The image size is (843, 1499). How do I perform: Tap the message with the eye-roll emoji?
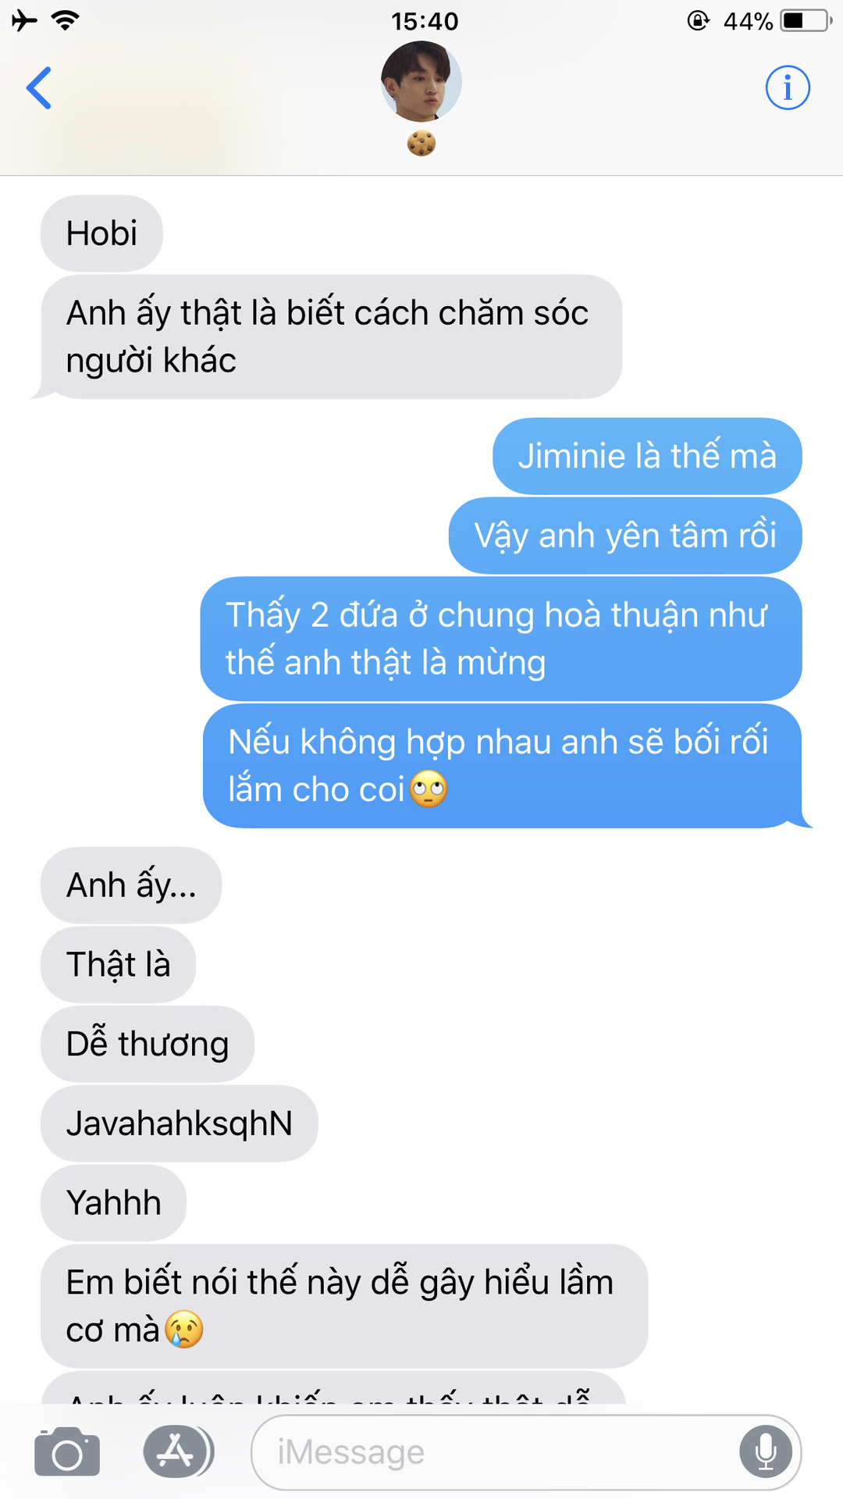point(502,766)
